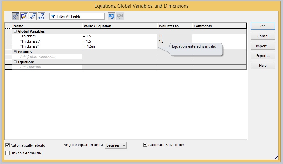Switch to Dimension View
This screenshot has width=283, height=164.
tap(33, 16)
